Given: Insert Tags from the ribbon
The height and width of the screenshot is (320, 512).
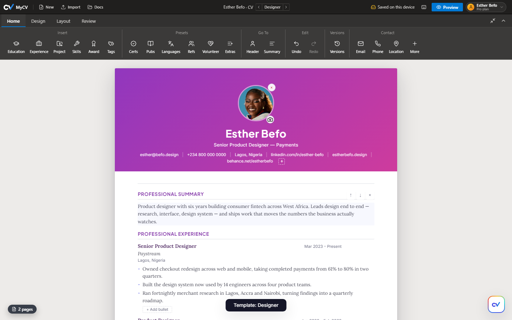Looking at the screenshot, I should [111, 47].
